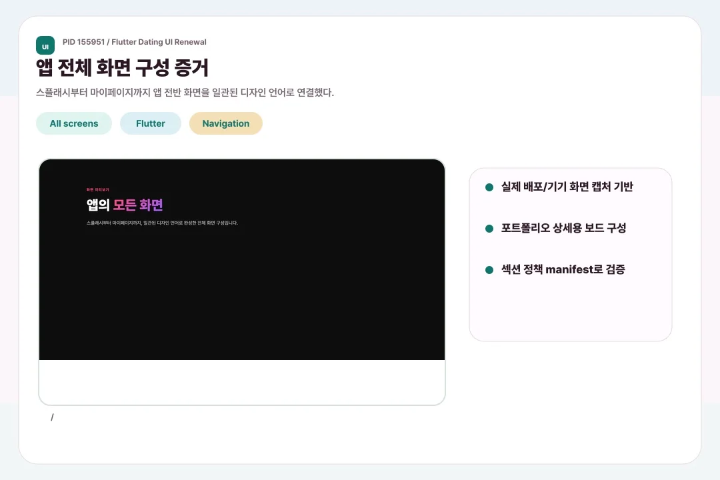720x480 pixels.
Task: Select the All screens tag
Action: [74, 123]
